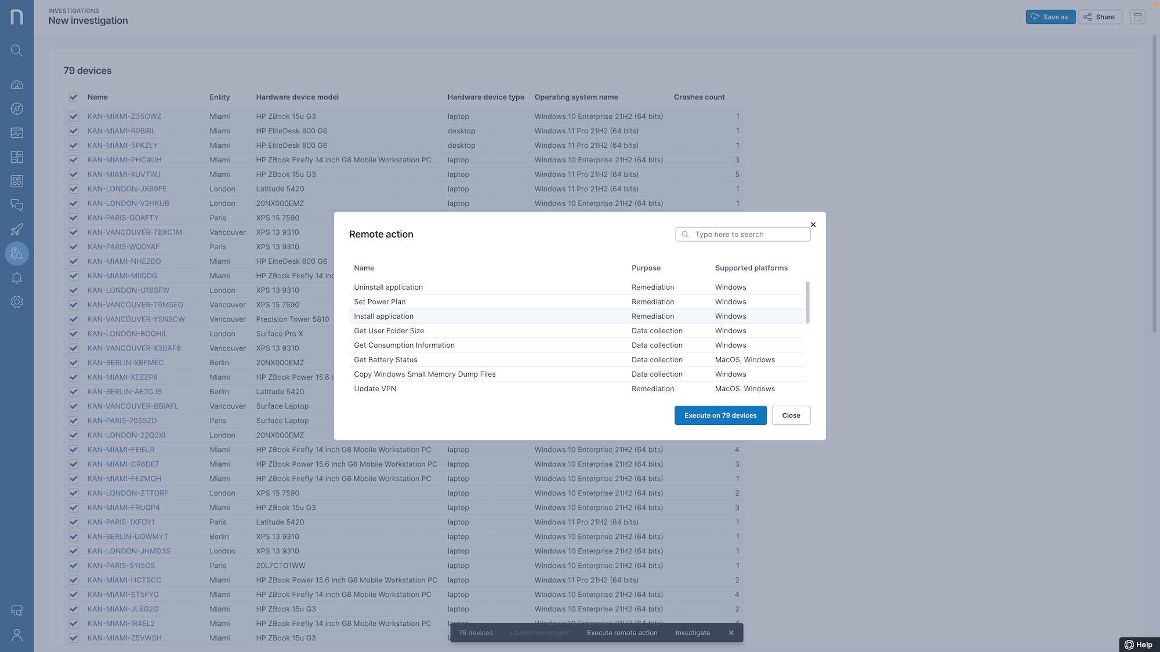The image size is (1160, 652).
Task: Open the search icon in sidebar
Action: pyautogui.click(x=17, y=51)
